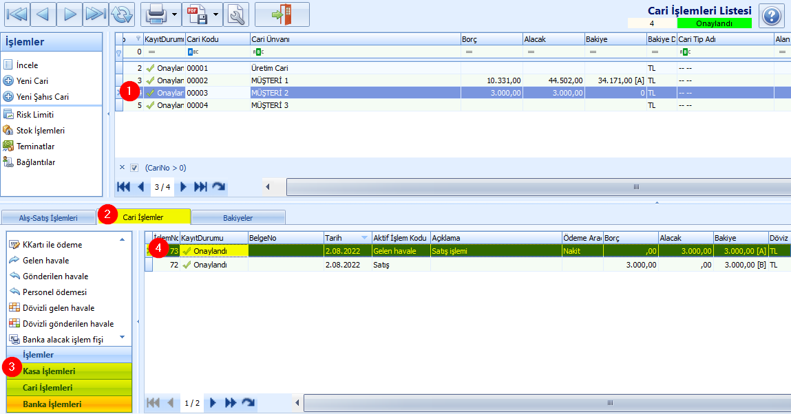791x414 pixels.
Task: Click the Cari Ünvanı filter cell
Action: click(355, 52)
